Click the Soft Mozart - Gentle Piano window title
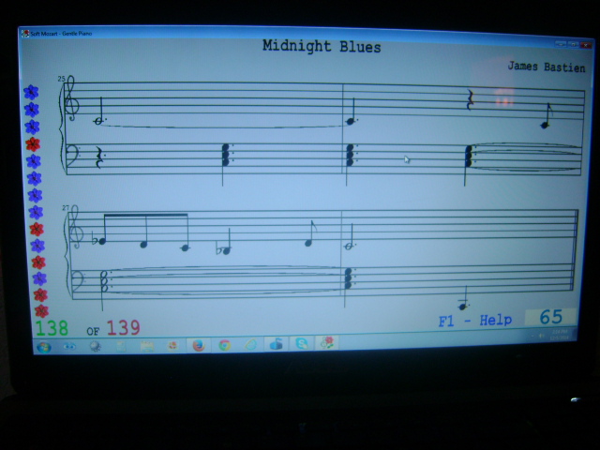Screen dimensions: 600x450 click(x=61, y=34)
